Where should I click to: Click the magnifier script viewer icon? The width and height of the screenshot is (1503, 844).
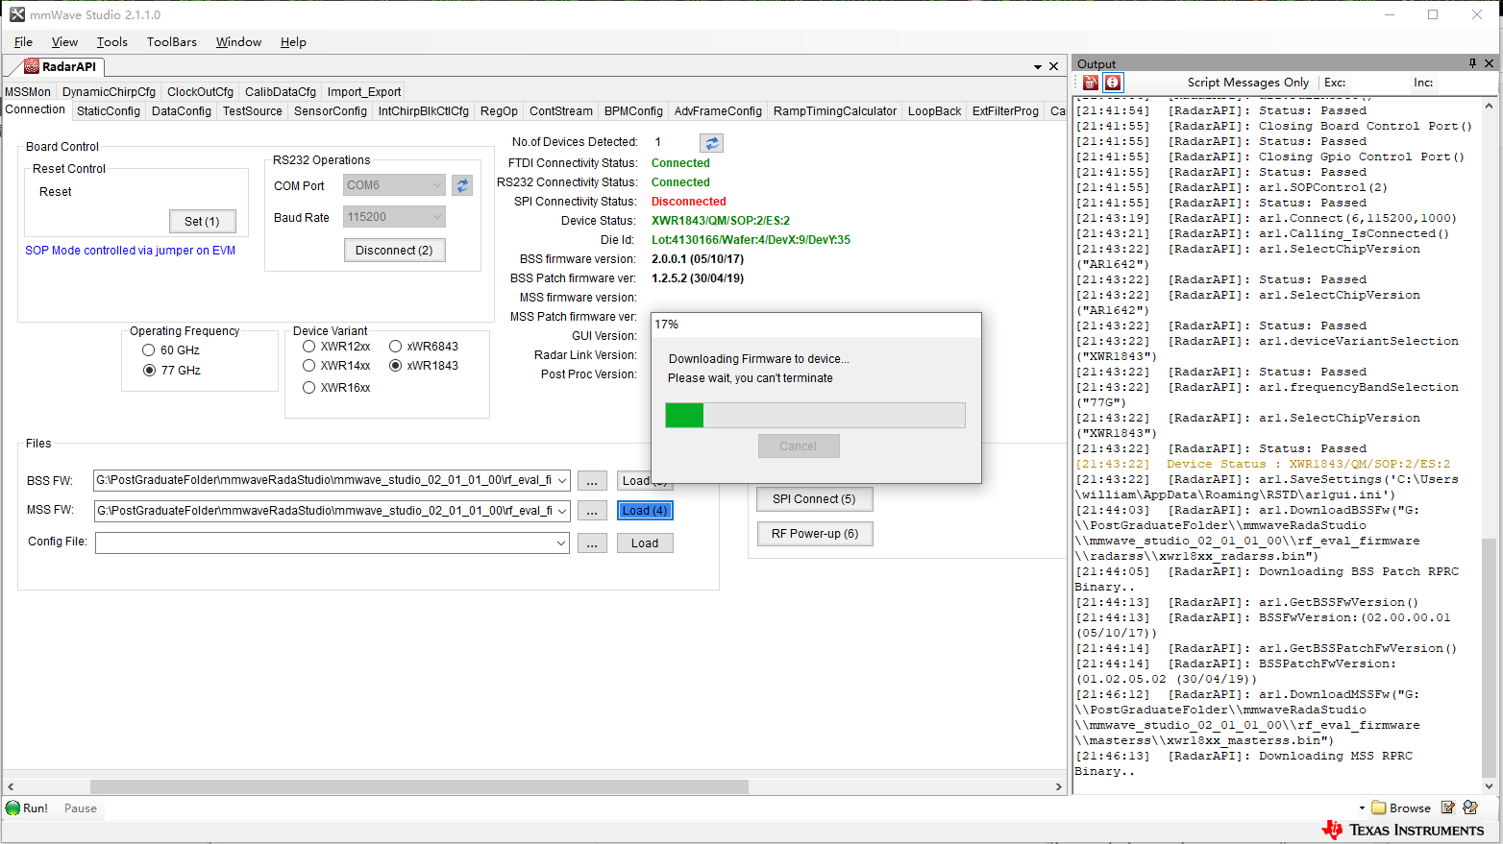tap(1469, 808)
